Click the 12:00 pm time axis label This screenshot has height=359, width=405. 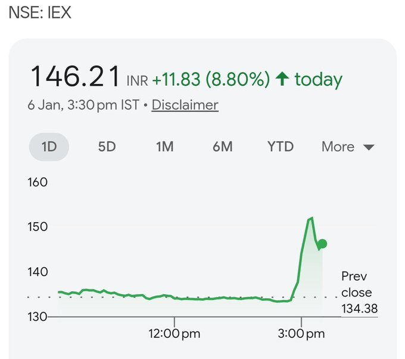point(175,333)
